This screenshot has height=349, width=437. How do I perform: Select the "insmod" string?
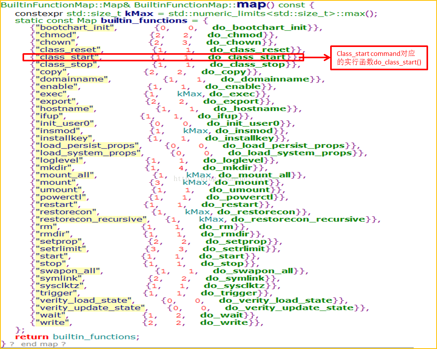point(57,131)
